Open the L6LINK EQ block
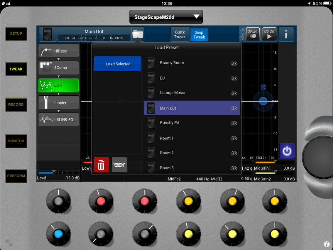This screenshot has width=333, height=250. (x=58, y=119)
